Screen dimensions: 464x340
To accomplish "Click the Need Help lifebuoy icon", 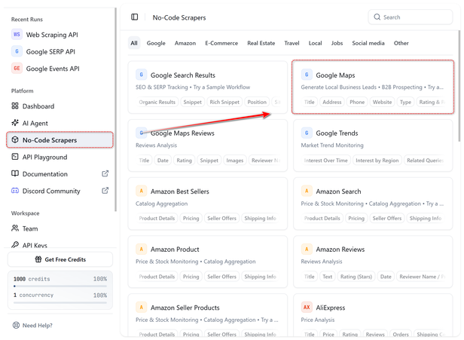I will click(x=16, y=325).
